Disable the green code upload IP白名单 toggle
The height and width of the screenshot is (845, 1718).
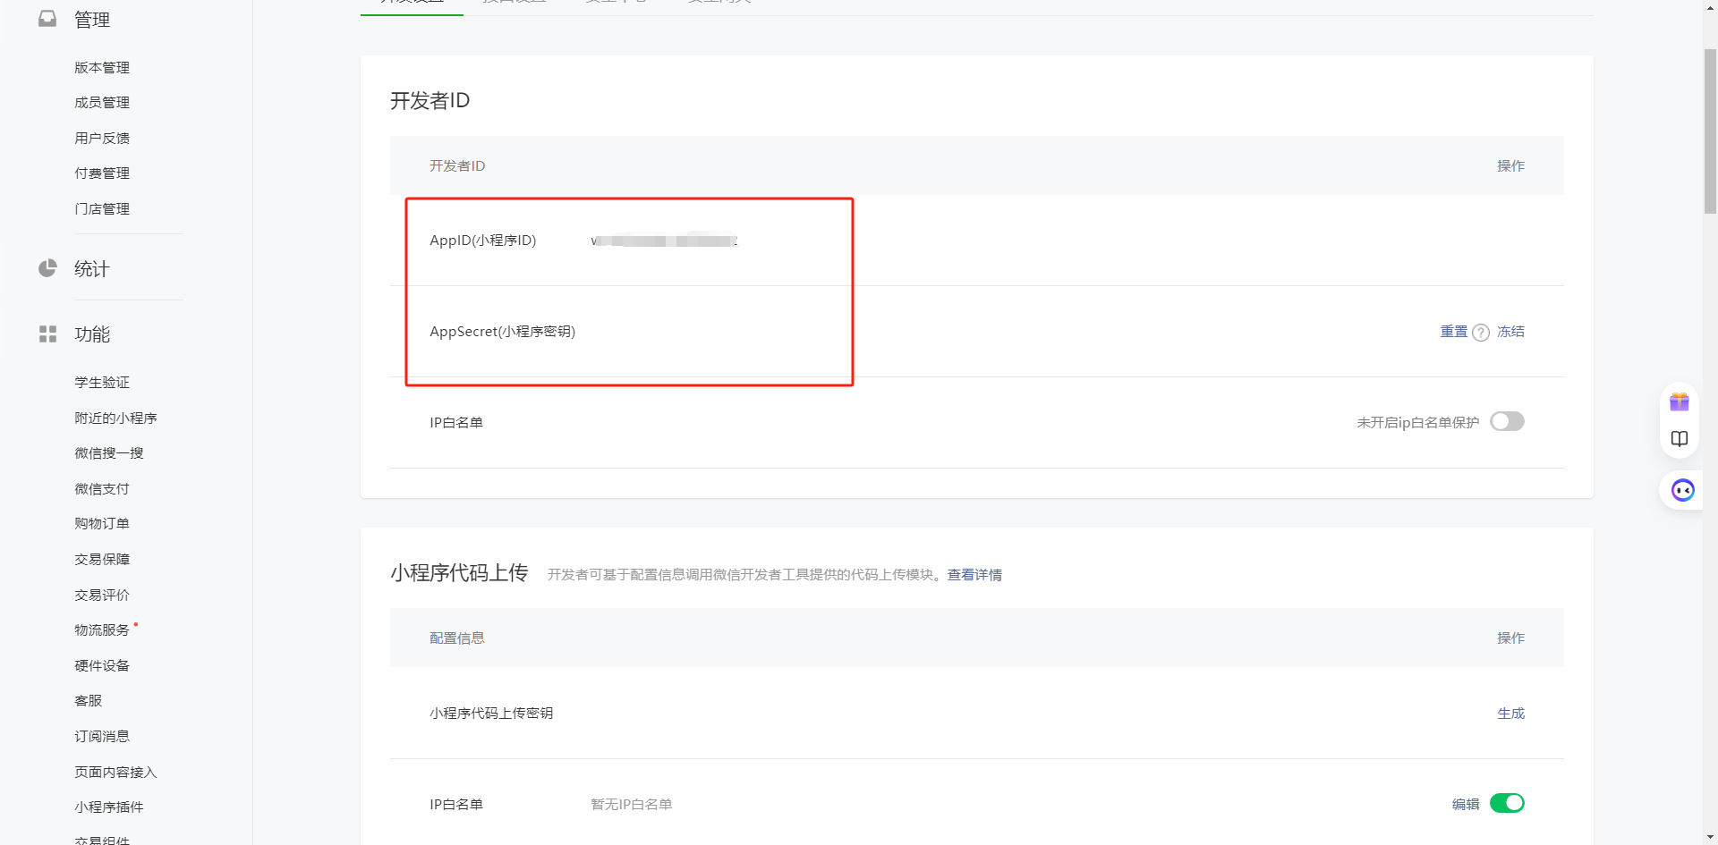click(x=1507, y=803)
